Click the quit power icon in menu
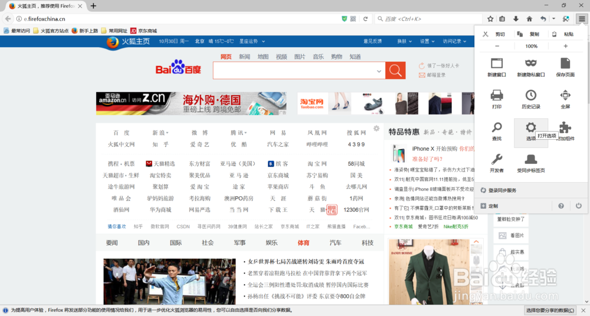Image resolution: width=590 pixels, height=316 pixels. point(579,206)
